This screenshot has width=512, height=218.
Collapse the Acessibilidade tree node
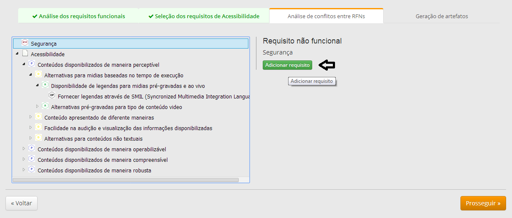click(x=17, y=54)
